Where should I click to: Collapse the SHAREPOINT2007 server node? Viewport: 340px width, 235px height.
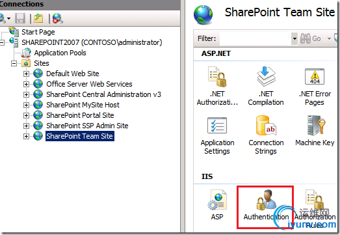[x=1, y=42]
